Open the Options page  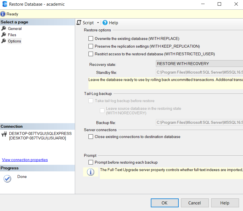pyautogui.click(x=15, y=41)
